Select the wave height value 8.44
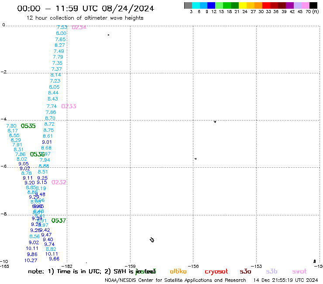Image resolution: width=323 pixels, height=284 pixels. point(53,93)
